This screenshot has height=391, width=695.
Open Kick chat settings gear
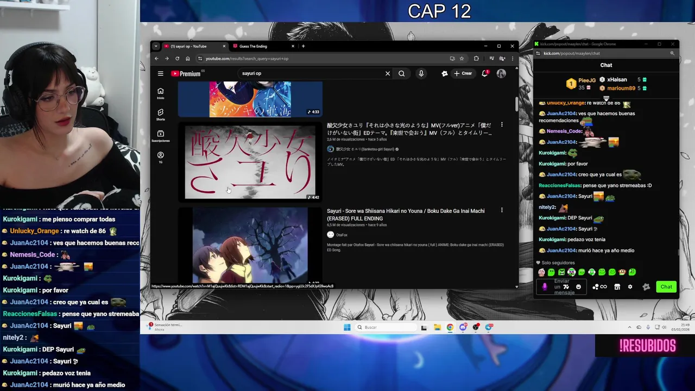click(x=630, y=287)
